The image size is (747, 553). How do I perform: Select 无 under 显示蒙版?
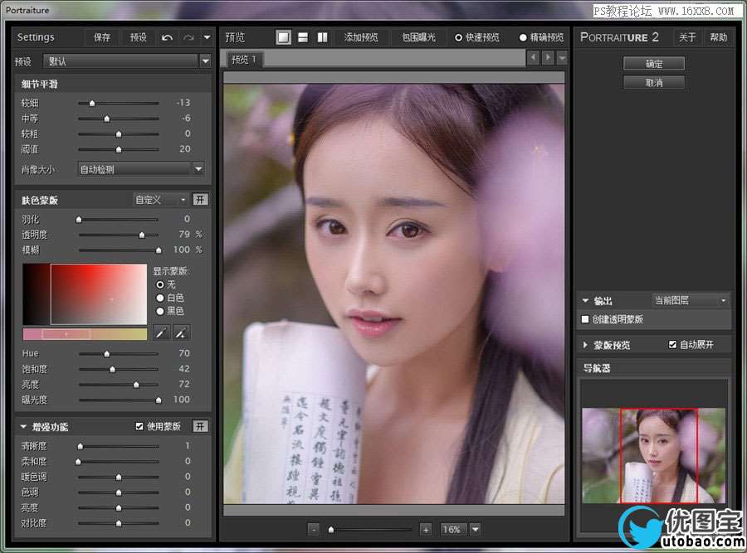[x=160, y=284]
